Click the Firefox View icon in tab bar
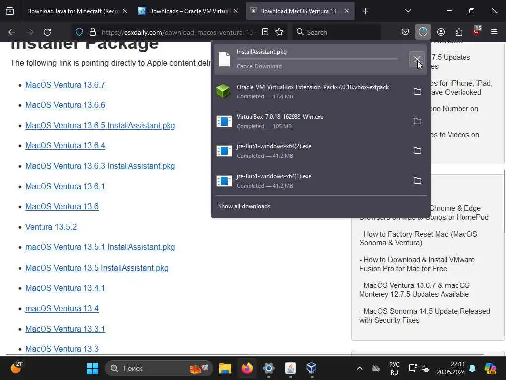Screen dimensions: 506x380 (x=10, y=11)
